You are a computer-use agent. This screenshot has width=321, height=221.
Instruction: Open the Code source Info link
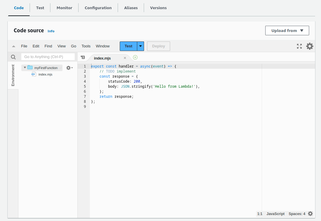51,31
